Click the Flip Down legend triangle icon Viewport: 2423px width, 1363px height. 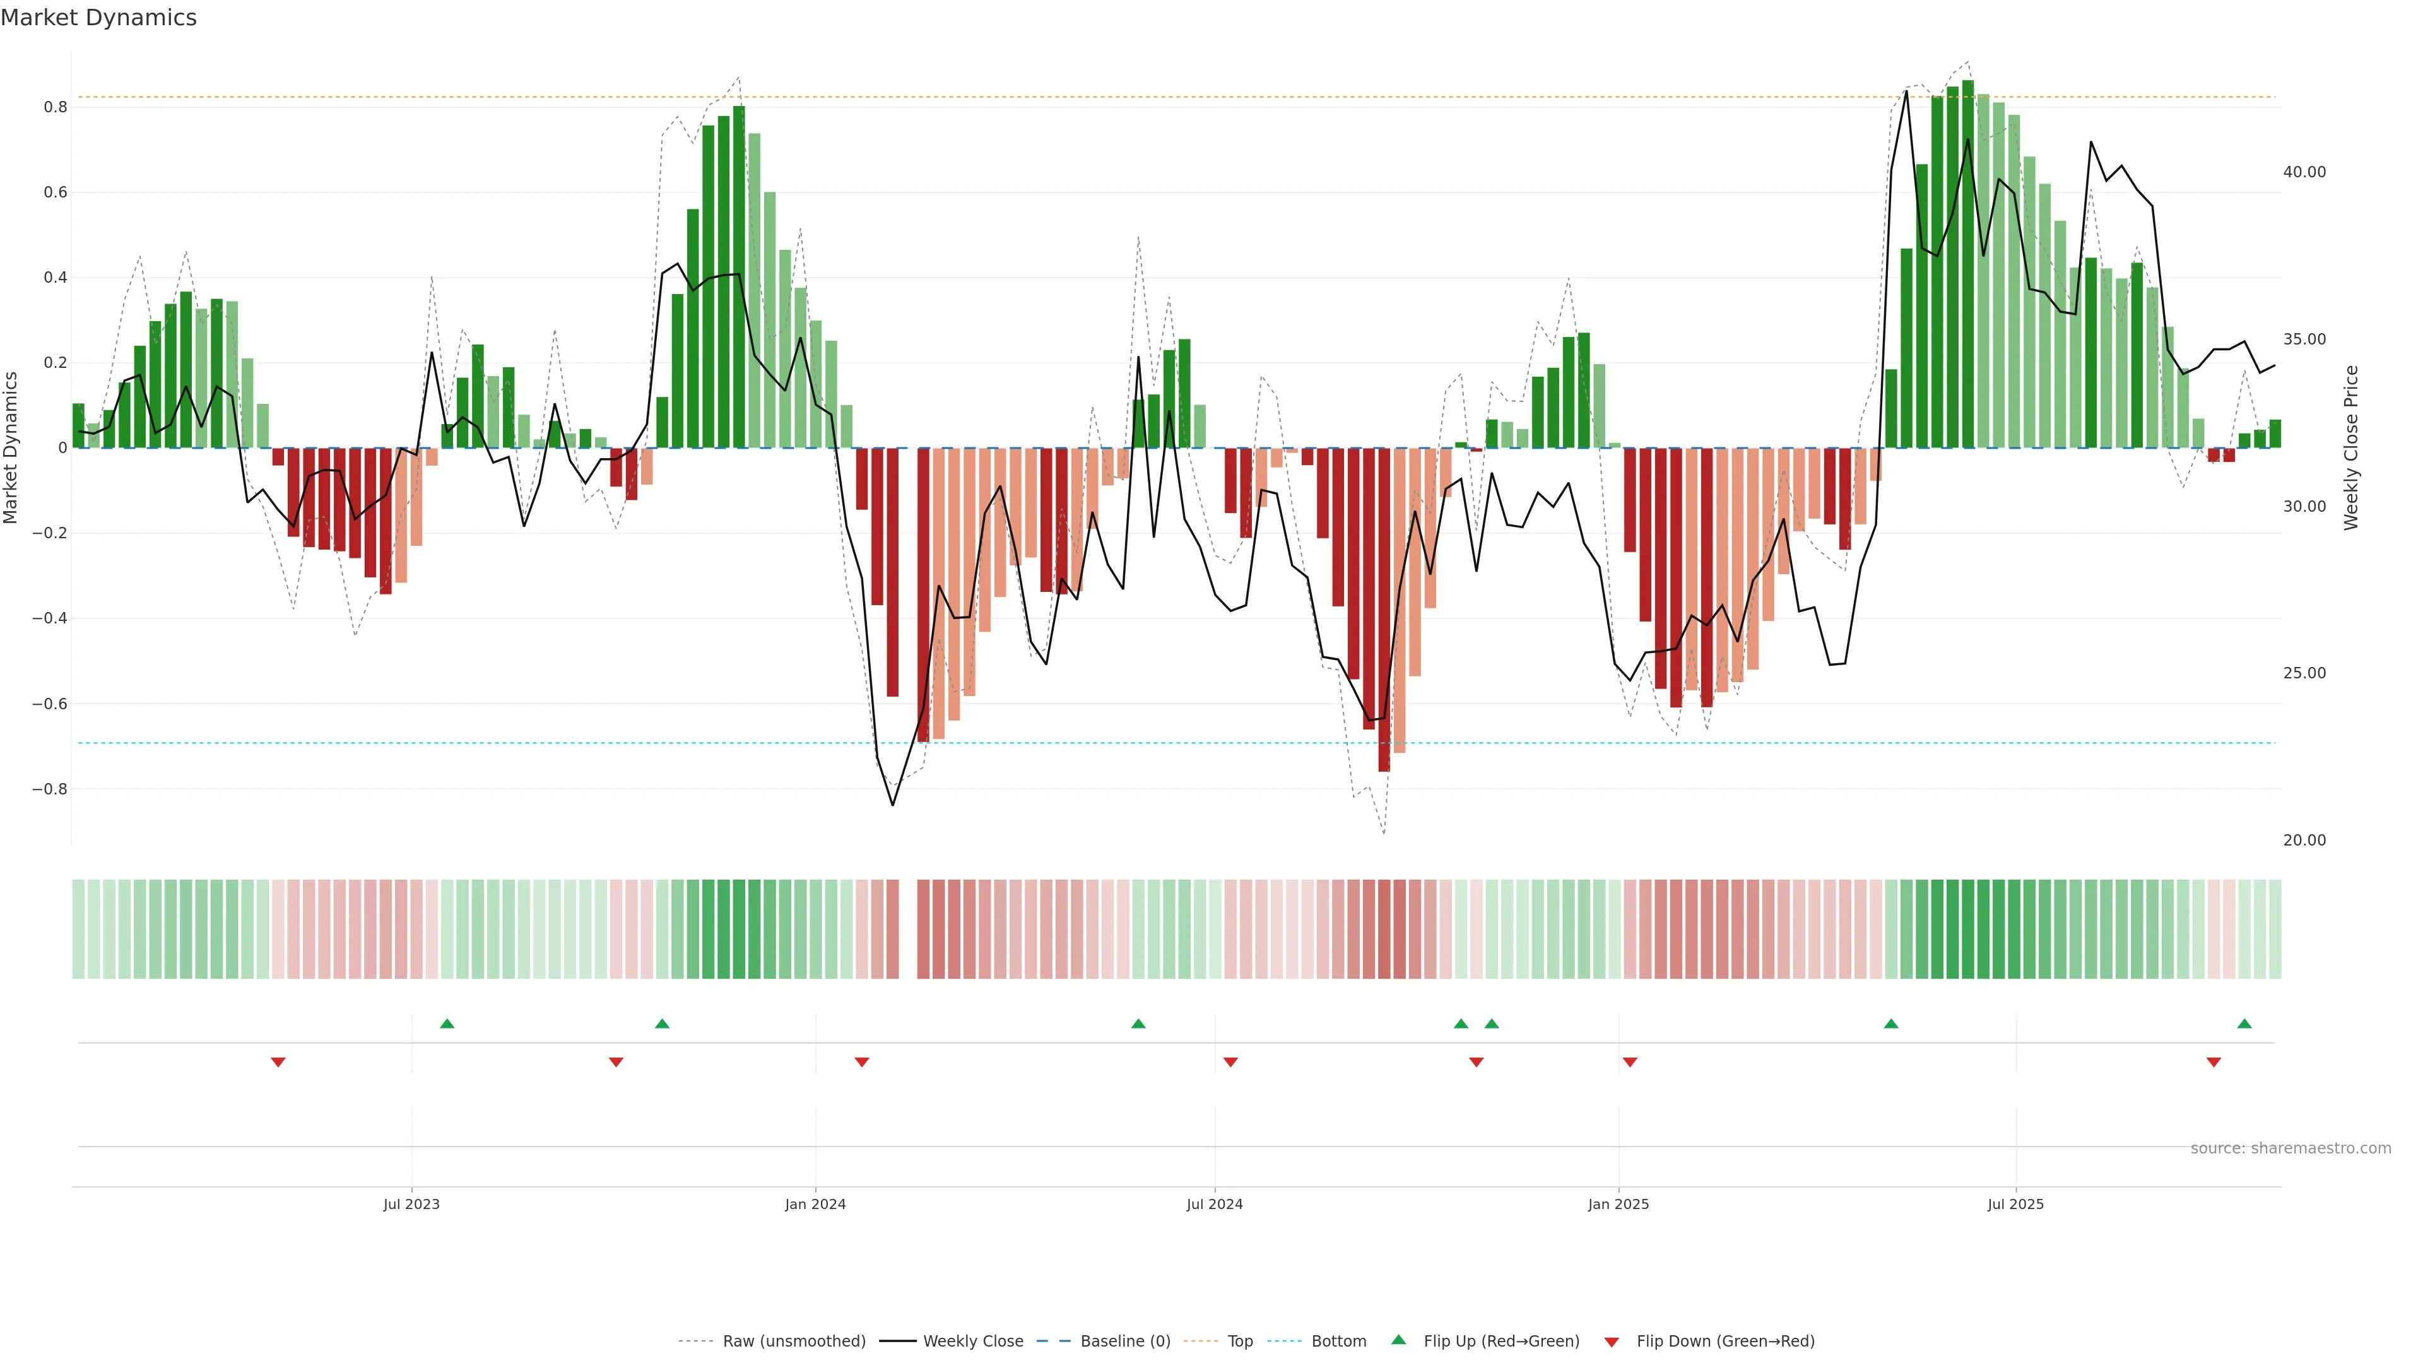(x=1612, y=1342)
